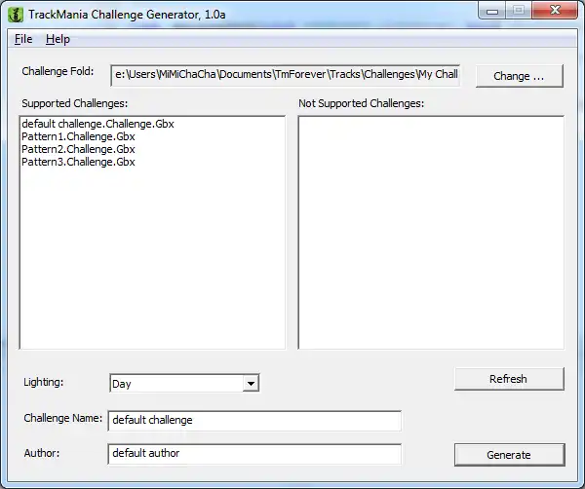Select Pattern3.Challenge.Gbx in Supported Challenges
The image size is (585, 489).
(x=78, y=162)
